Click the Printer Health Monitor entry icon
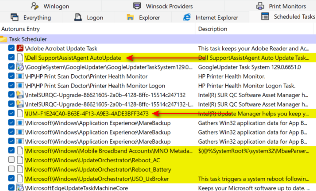316x191 pixels. point(20,76)
